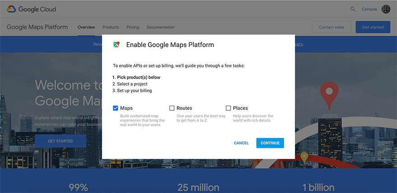Screen dimensions: 397x193
Task: Click the Continue button
Action: [270, 143]
